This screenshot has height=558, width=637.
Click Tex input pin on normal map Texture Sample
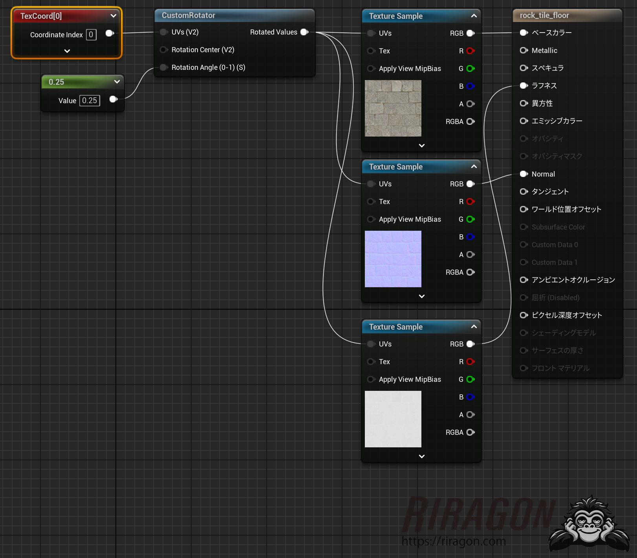click(371, 202)
